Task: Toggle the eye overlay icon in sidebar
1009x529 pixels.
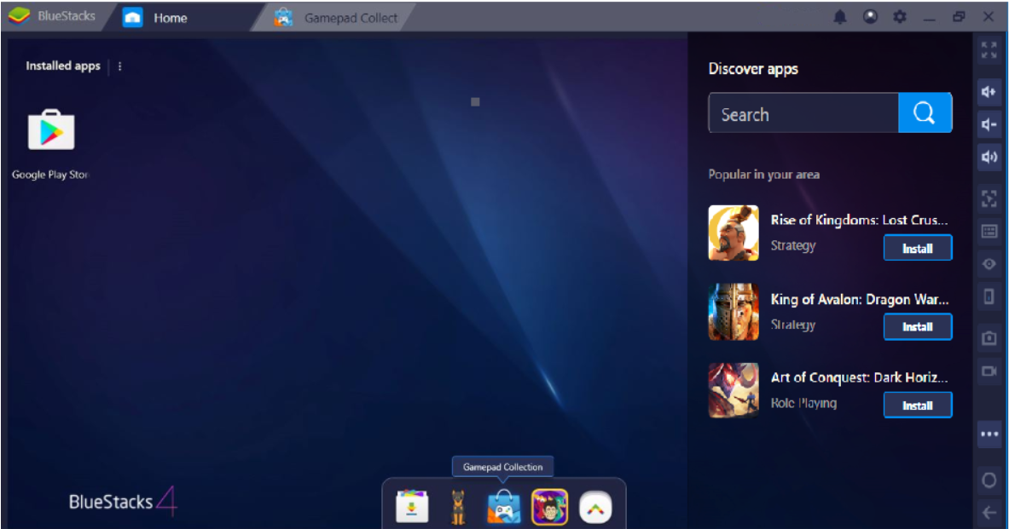Action: tap(989, 264)
